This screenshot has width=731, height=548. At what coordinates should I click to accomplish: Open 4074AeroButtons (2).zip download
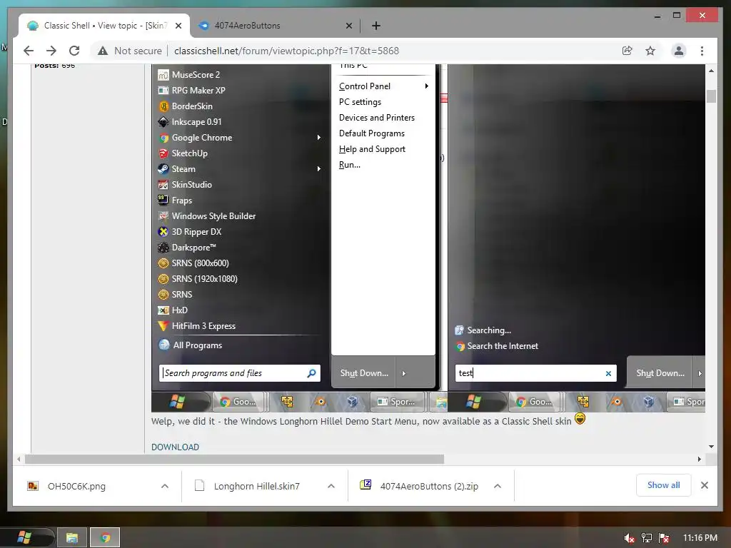(429, 486)
